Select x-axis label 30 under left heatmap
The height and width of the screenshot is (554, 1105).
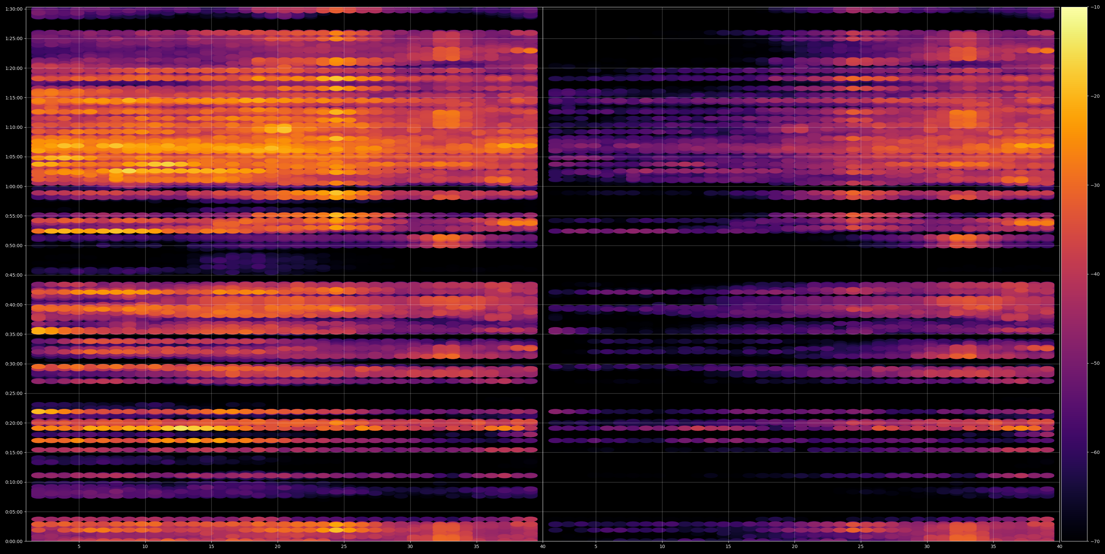click(x=410, y=547)
